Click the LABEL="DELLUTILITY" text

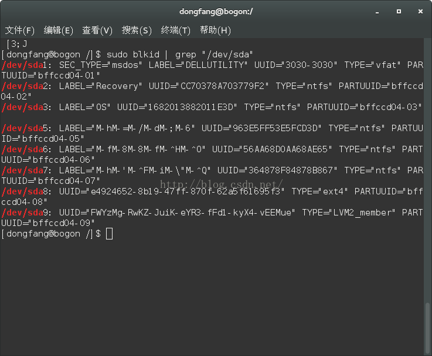[x=198, y=65]
